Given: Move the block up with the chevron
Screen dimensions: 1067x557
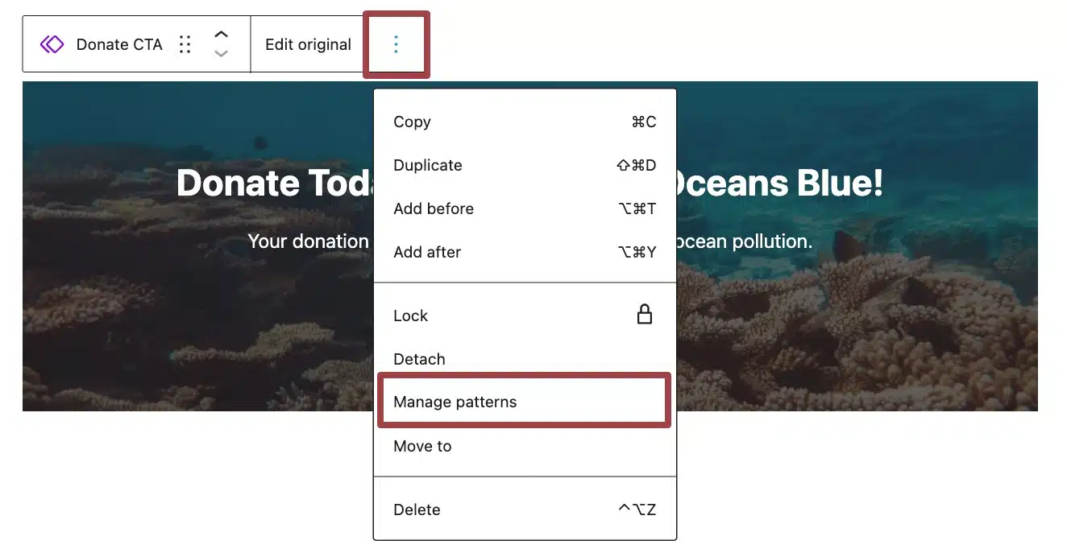Looking at the screenshot, I should pos(221,35).
